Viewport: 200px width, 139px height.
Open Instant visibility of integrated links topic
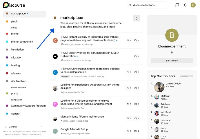click(89, 39)
